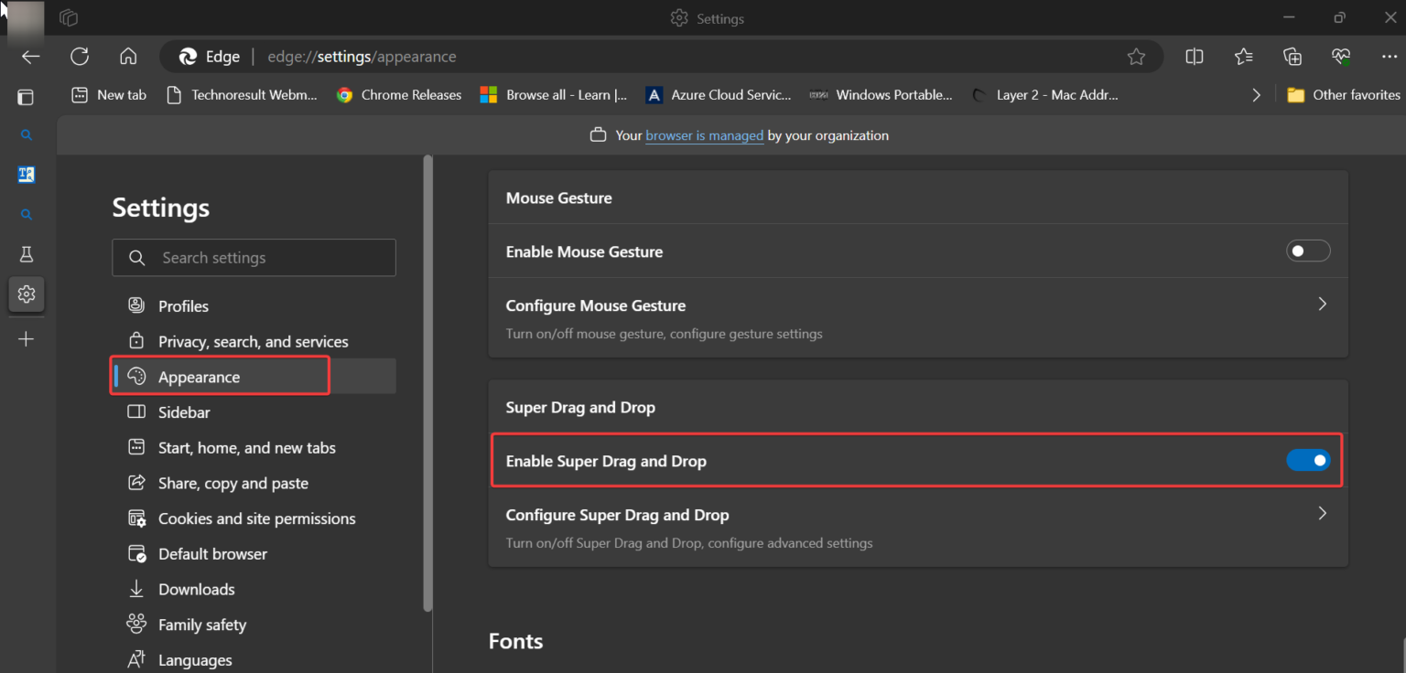Click the add-to-favorites star in the address bar

pos(1136,56)
